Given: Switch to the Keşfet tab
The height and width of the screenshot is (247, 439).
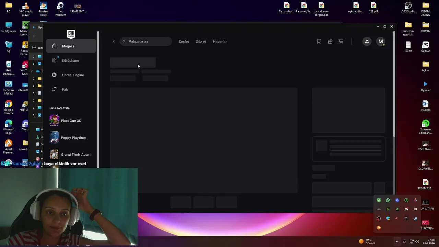Looking at the screenshot, I should click(184, 42).
